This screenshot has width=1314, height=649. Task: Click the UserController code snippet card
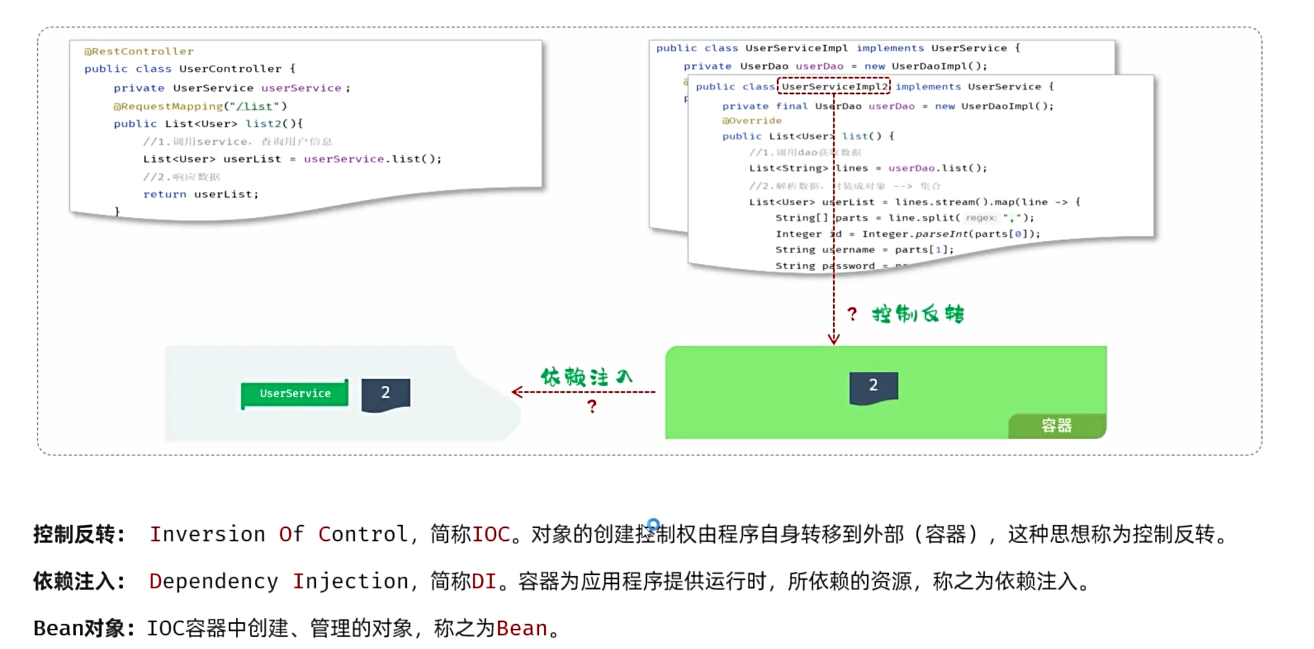click(307, 128)
